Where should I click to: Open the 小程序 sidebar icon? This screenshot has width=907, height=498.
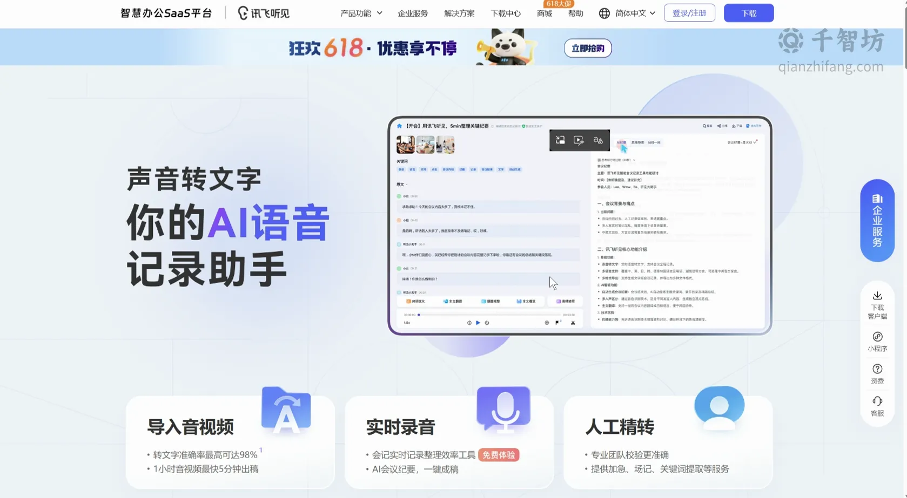click(877, 342)
